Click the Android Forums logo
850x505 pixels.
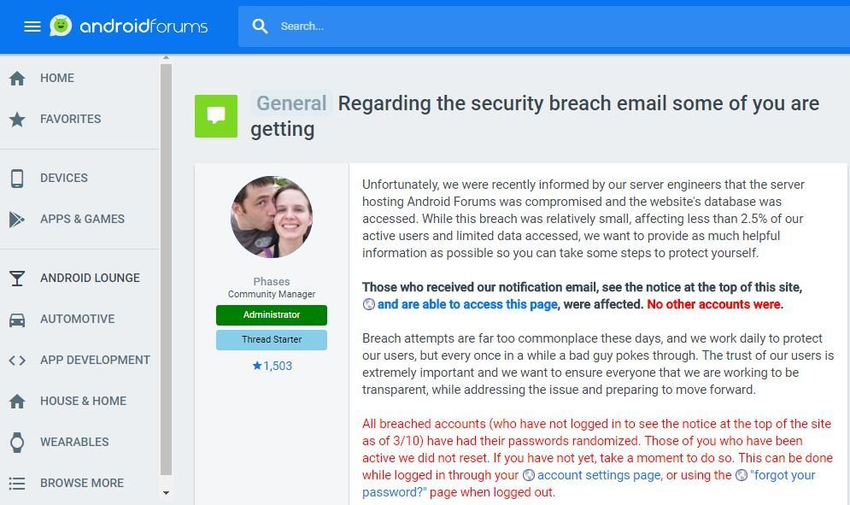coord(128,26)
